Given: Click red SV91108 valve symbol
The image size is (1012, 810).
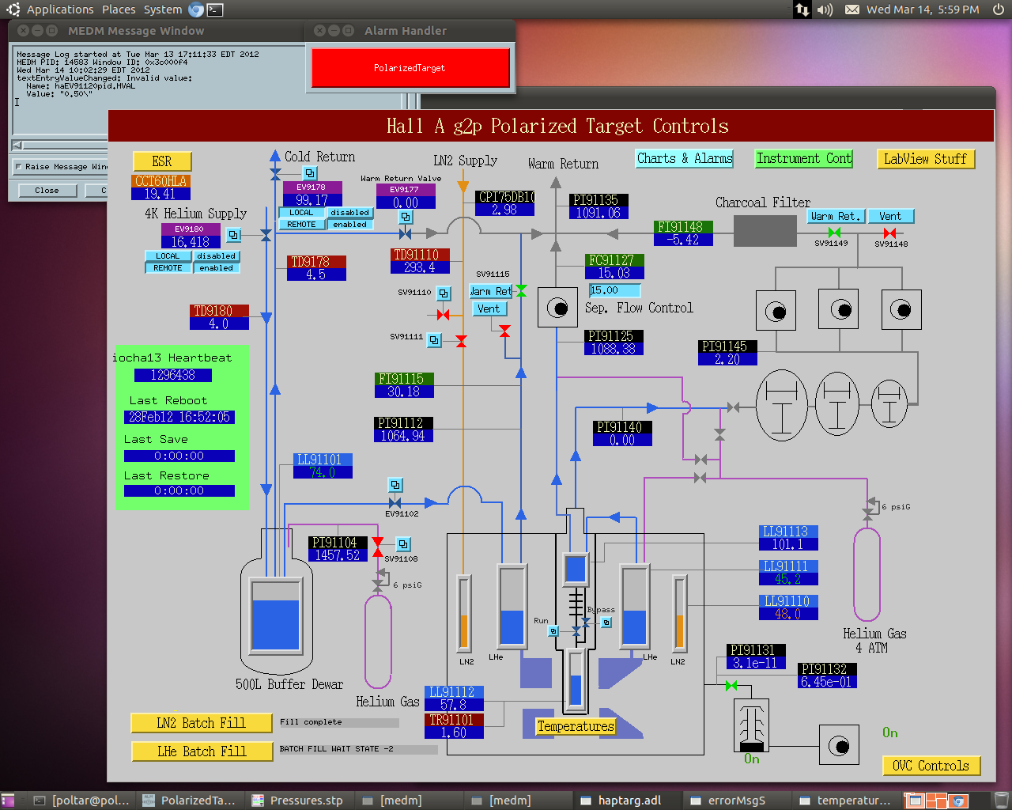Looking at the screenshot, I should 378,547.
